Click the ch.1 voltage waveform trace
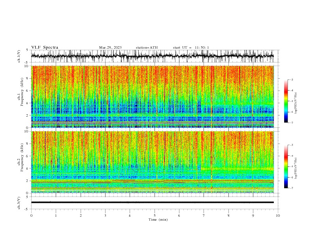The width and height of the screenshot is (313, 242). click(152, 56)
